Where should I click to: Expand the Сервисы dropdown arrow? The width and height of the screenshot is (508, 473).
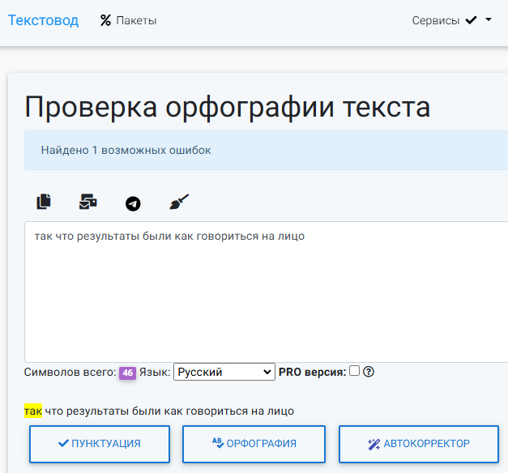[489, 19]
